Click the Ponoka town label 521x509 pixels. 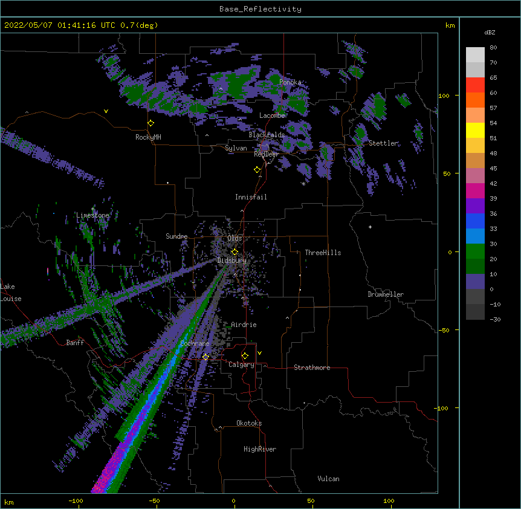click(x=290, y=82)
